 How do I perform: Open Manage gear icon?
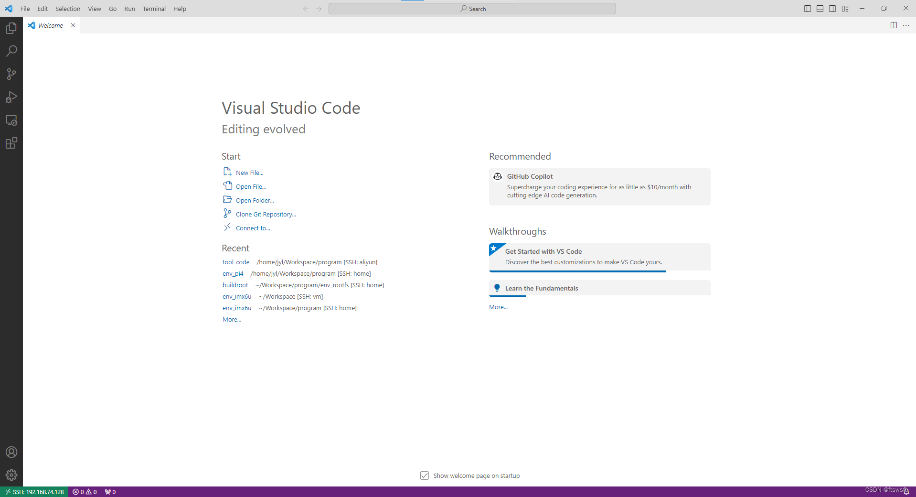click(11, 475)
